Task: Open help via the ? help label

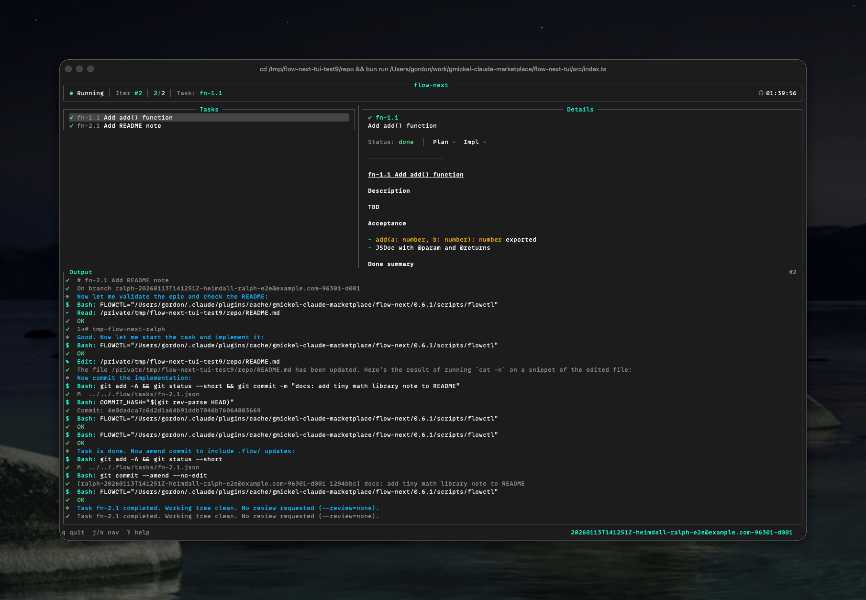Action: [x=138, y=532]
